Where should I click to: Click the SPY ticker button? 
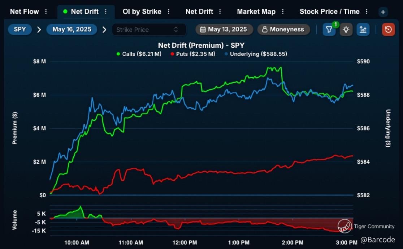tap(20, 30)
